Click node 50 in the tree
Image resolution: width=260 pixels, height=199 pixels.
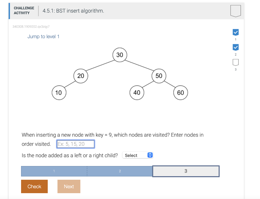pyautogui.click(x=159, y=76)
